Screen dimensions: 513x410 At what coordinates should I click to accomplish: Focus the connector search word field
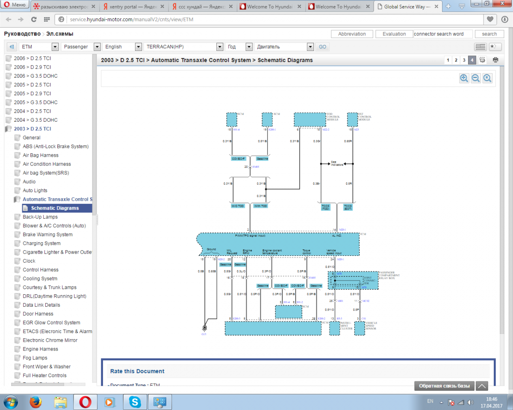click(x=443, y=34)
